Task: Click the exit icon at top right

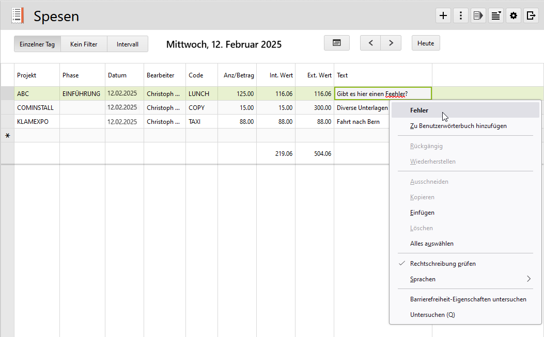Action: click(x=531, y=15)
